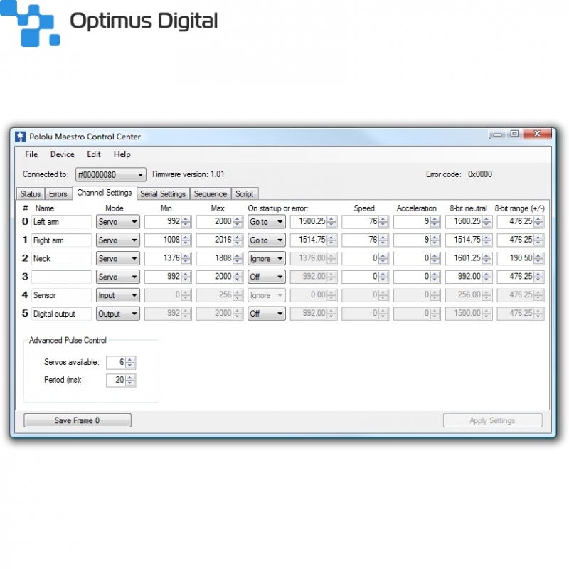This screenshot has height=569, width=569.
Task: Open startup action dropdown for Digital output
Action: coord(267,314)
